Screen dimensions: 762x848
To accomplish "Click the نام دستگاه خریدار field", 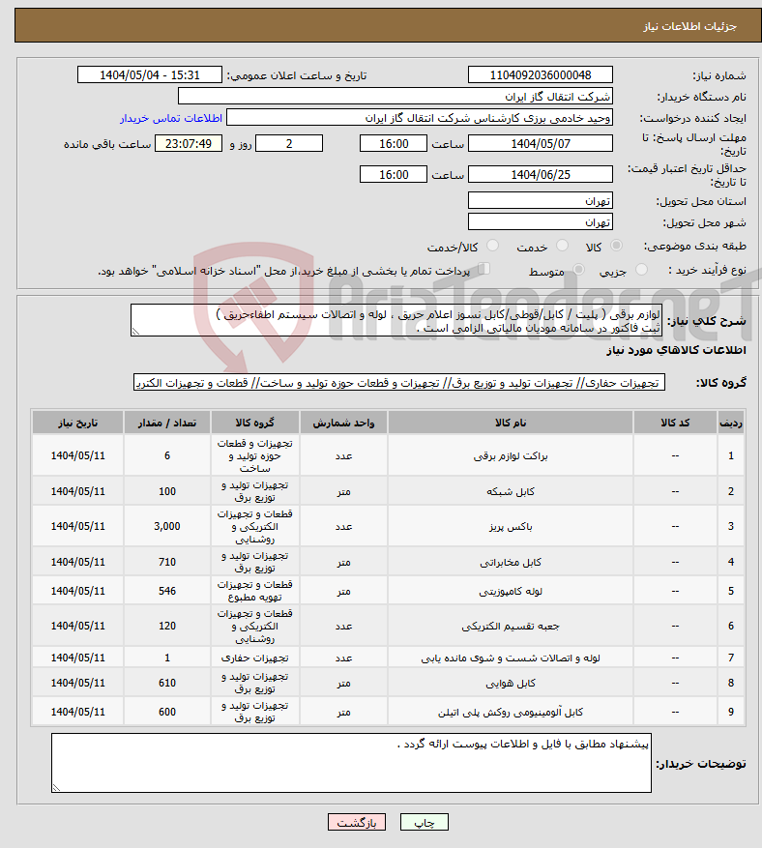I will (x=396, y=97).
